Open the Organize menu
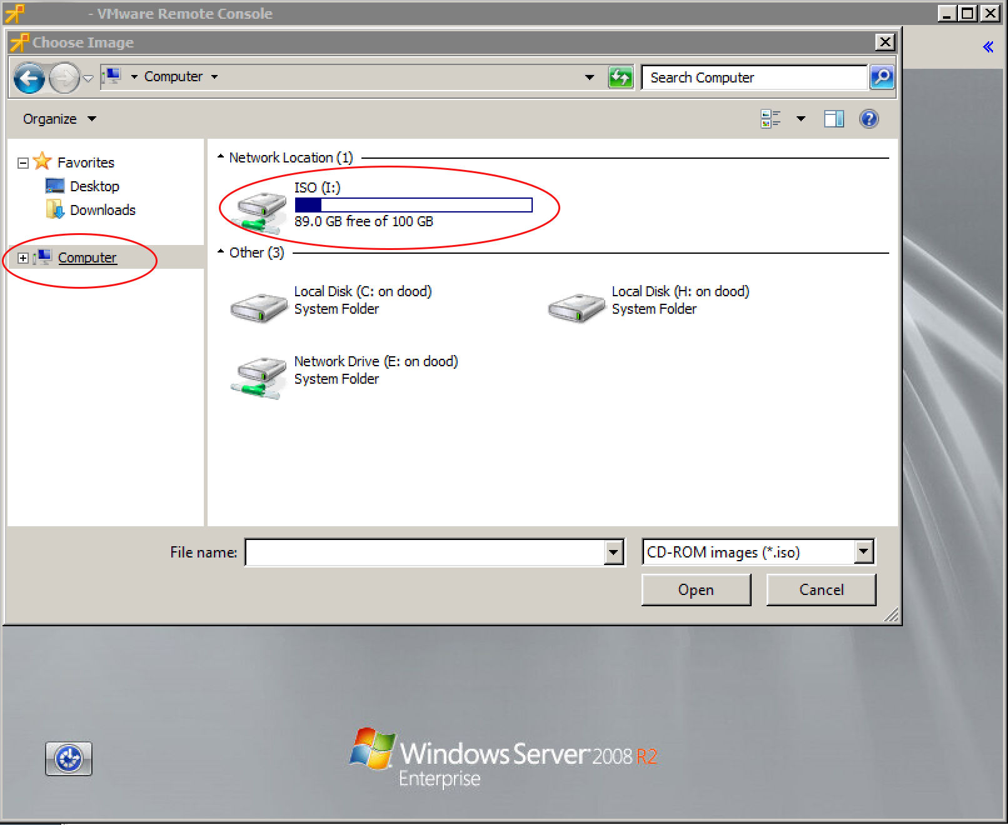Viewport: 1008px width, 825px height. [59, 119]
